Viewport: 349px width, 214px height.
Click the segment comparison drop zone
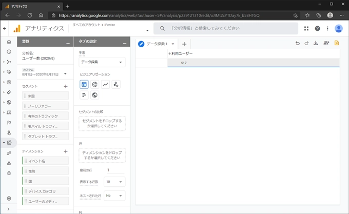coord(102,123)
